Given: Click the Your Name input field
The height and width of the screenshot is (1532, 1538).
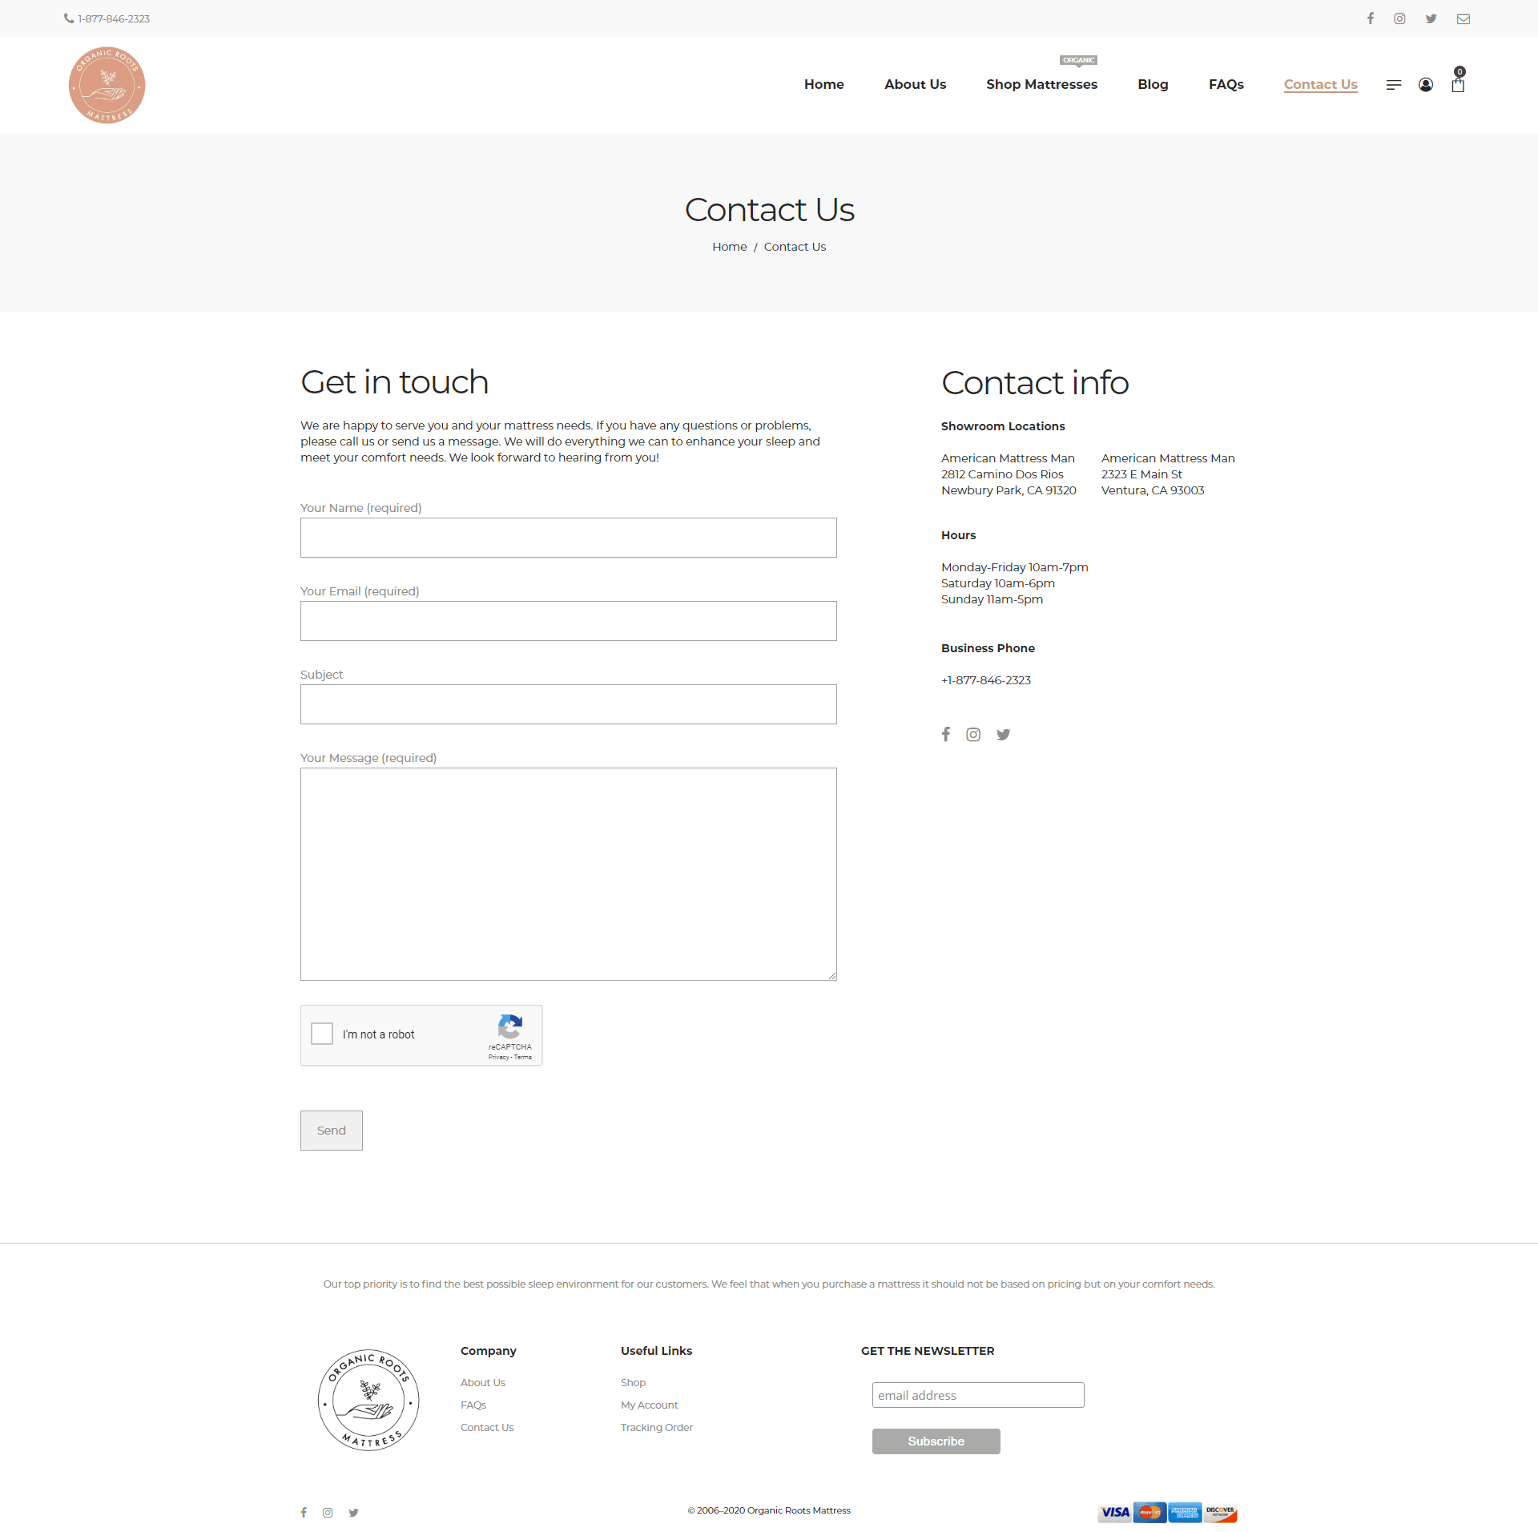Looking at the screenshot, I should pos(568,538).
